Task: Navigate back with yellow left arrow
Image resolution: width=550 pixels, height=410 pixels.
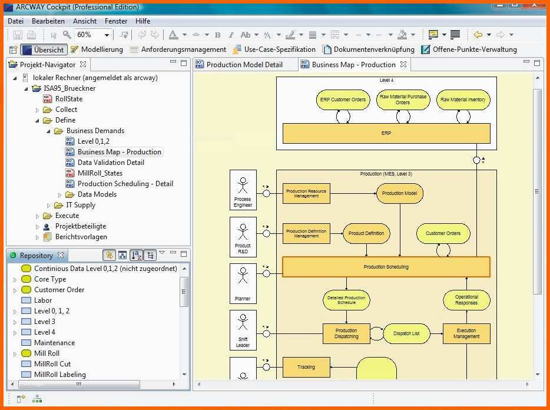Action: [x=478, y=35]
